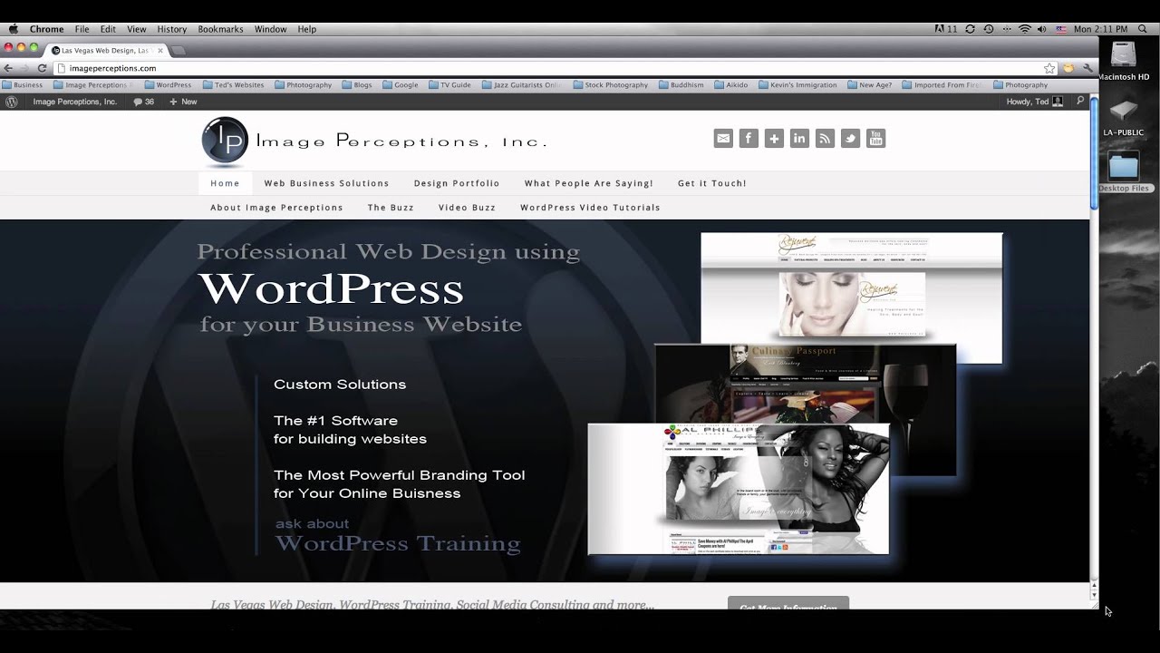The width and height of the screenshot is (1160, 653).
Task: Click the WordPress Training text
Action: click(398, 544)
